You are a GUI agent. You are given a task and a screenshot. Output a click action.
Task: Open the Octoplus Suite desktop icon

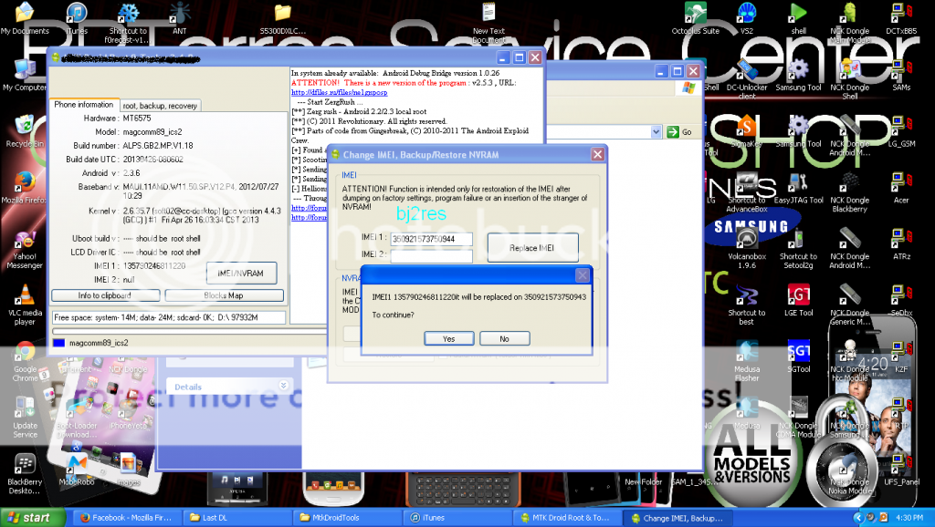696,15
